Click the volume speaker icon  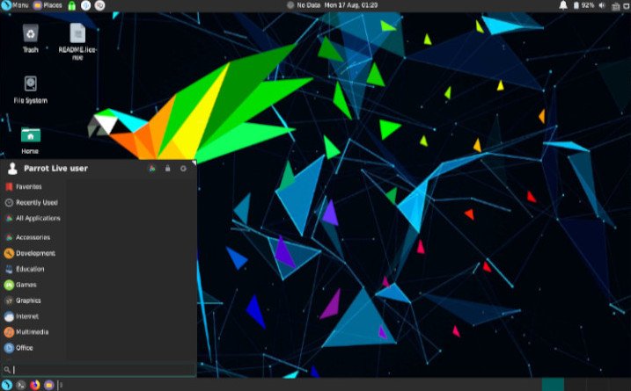pyautogui.click(x=602, y=5)
